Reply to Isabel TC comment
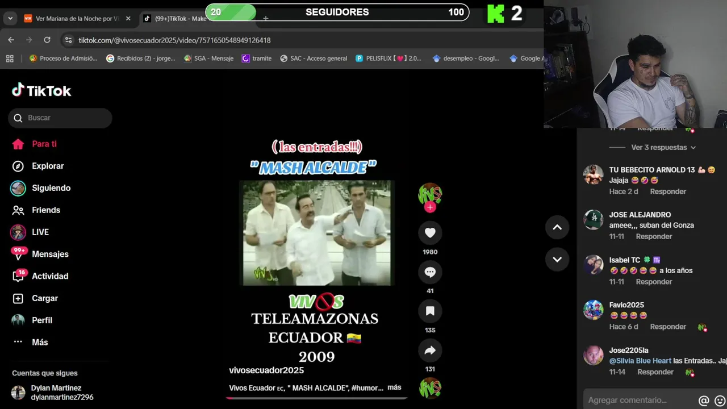 (x=654, y=282)
